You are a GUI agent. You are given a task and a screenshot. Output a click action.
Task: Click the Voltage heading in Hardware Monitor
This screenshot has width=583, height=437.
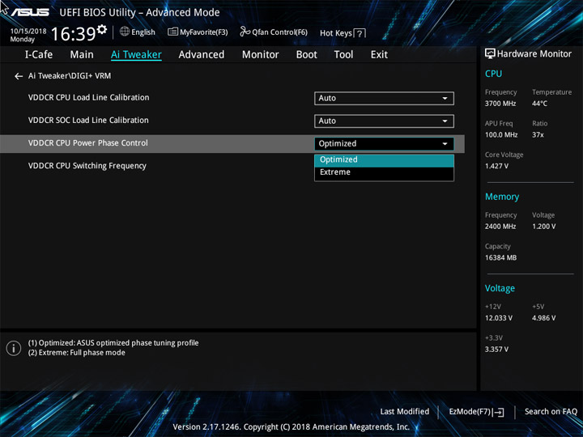500,288
